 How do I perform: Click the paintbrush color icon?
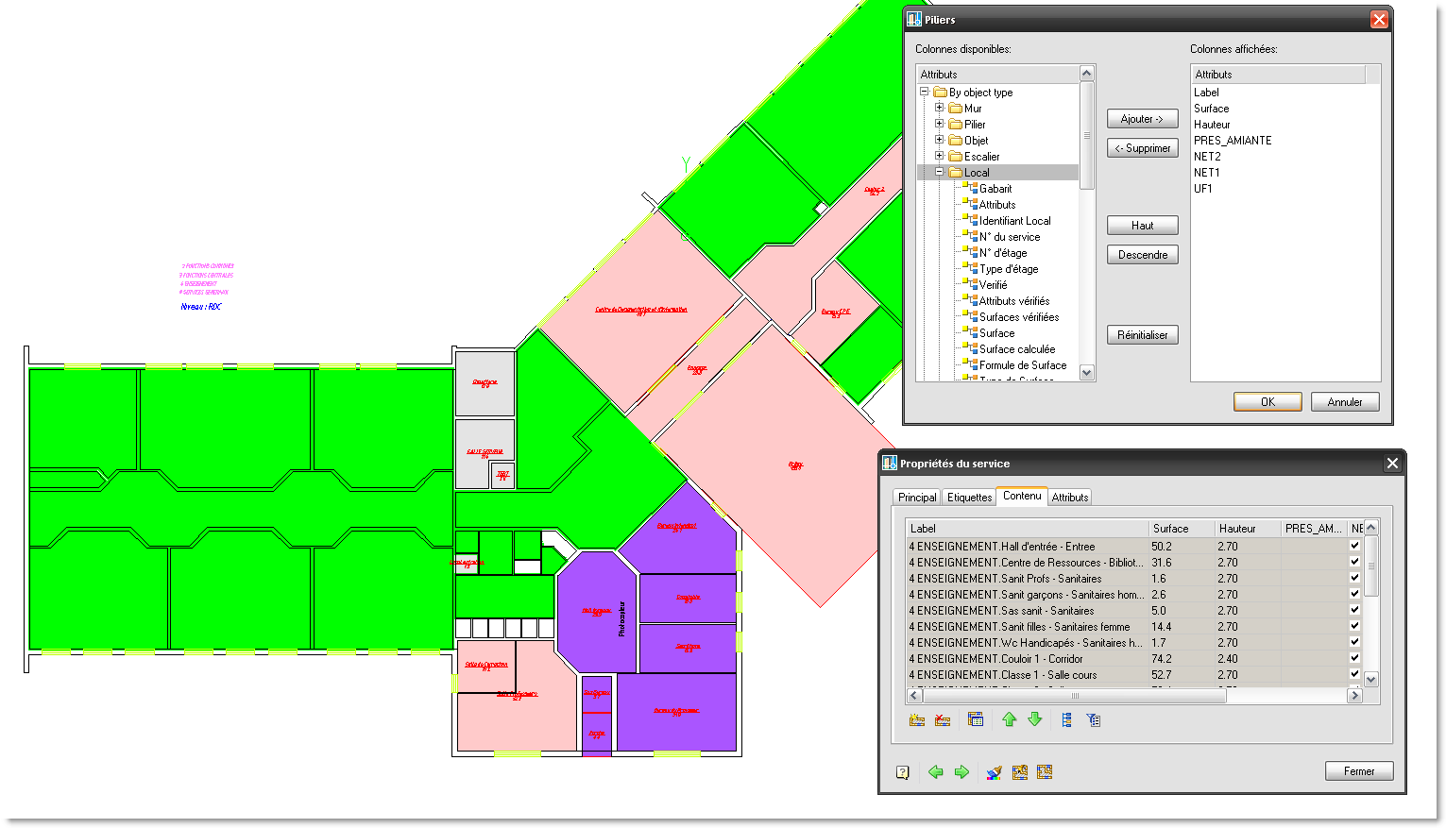994,772
